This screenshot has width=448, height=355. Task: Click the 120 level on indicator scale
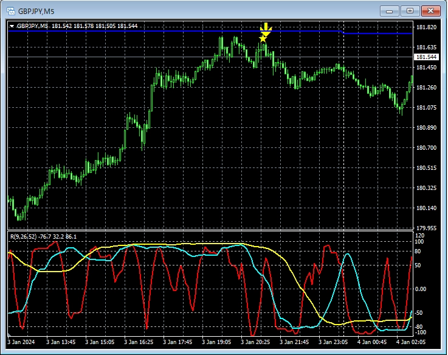click(419, 235)
